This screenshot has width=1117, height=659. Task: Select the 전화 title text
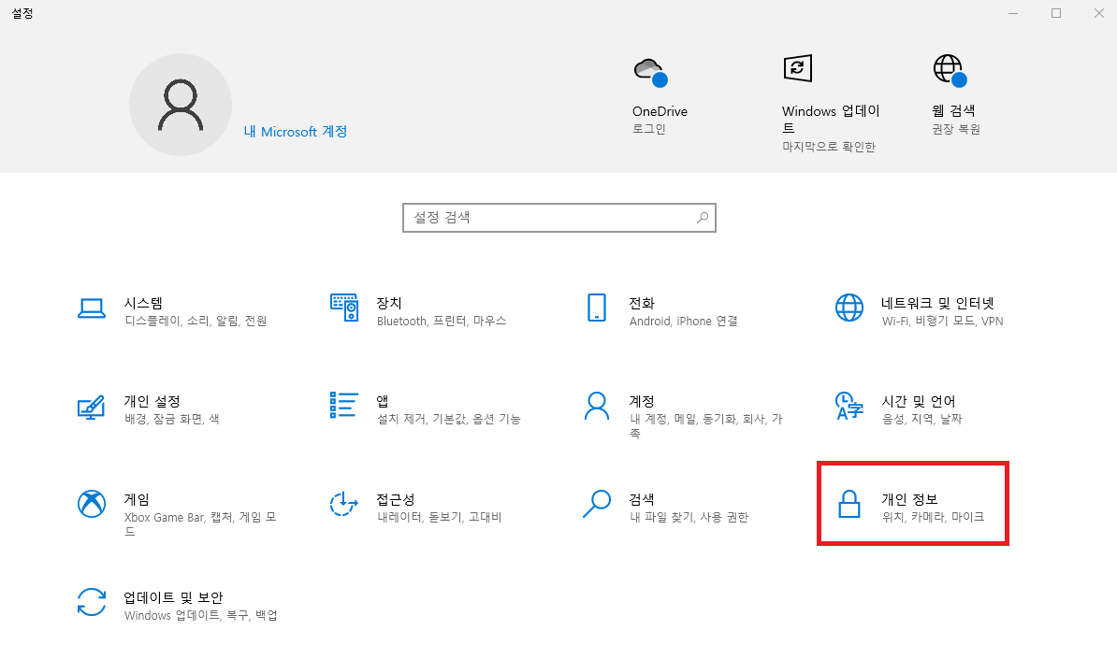642,303
